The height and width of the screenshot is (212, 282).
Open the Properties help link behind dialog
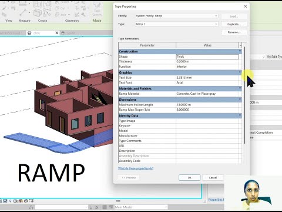point(216,200)
